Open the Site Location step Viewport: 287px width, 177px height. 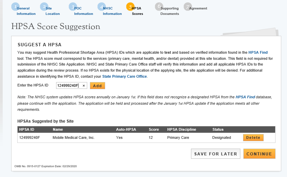[x=52, y=11]
